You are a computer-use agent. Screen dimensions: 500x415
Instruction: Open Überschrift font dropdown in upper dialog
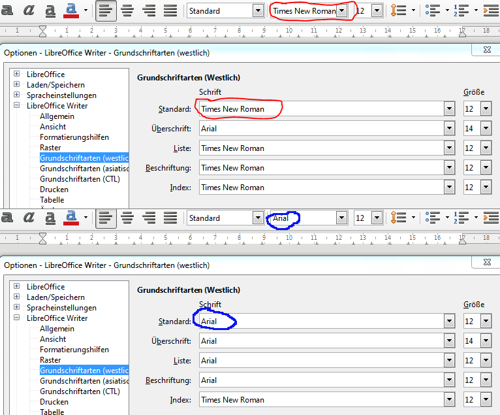coord(449,129)
